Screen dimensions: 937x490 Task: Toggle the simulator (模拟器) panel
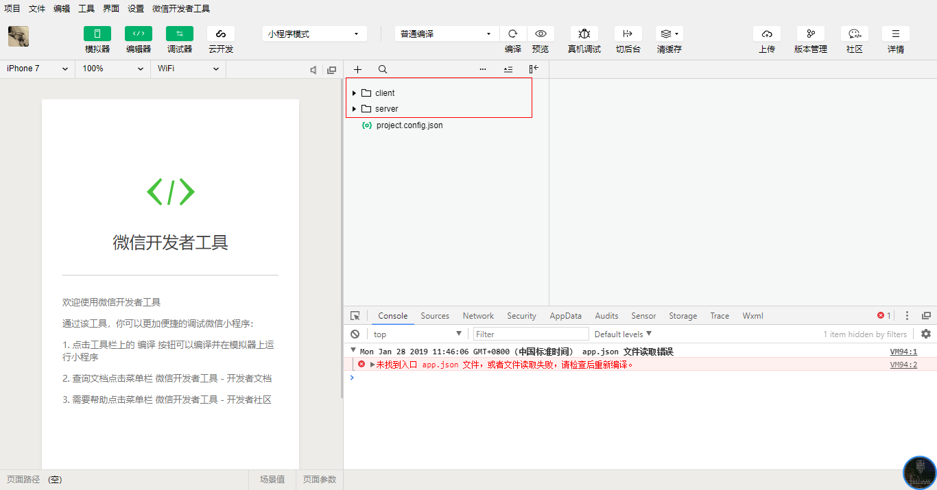coord(97,34)
